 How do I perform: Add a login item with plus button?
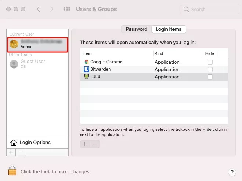point(85,144)
